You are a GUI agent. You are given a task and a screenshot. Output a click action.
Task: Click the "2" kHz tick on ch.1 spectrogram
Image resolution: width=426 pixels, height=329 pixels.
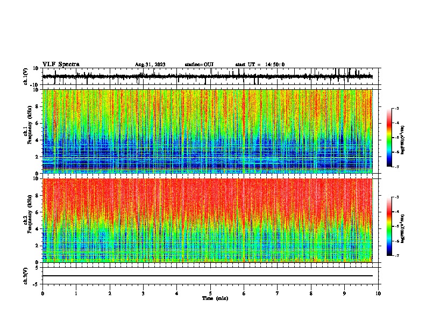(x=37, y=157)
